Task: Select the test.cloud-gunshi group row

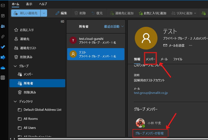Action: (x=96, y=40)
